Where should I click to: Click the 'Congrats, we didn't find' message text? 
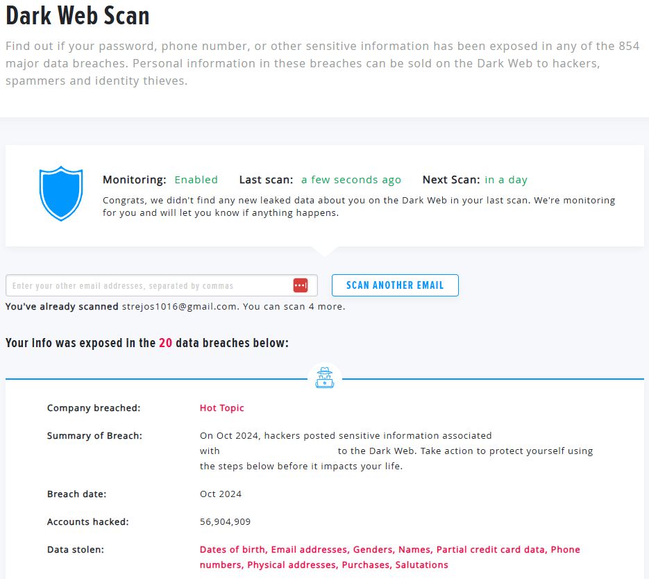(359, 206)
